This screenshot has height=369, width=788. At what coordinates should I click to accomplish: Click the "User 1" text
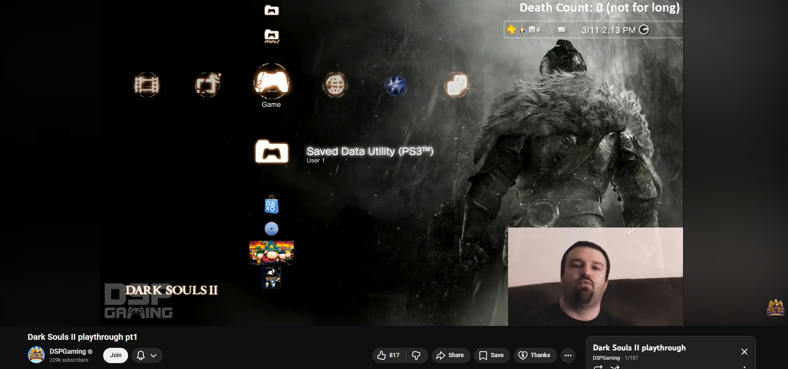(x=316, y=161)
